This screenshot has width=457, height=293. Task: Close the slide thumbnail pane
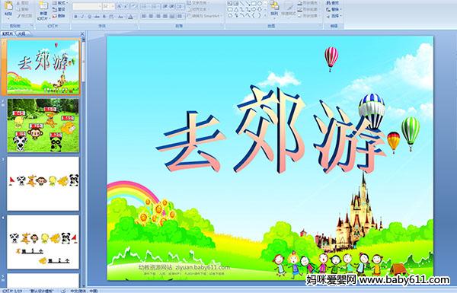coord(82,33)
